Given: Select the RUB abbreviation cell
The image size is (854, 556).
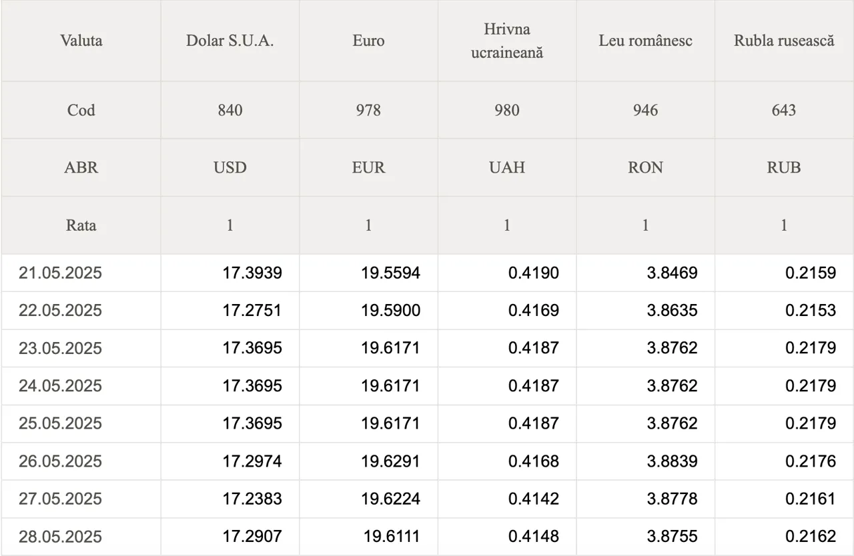Looking at the screenshot, I should pyautogui.click(x=784, y=167).
